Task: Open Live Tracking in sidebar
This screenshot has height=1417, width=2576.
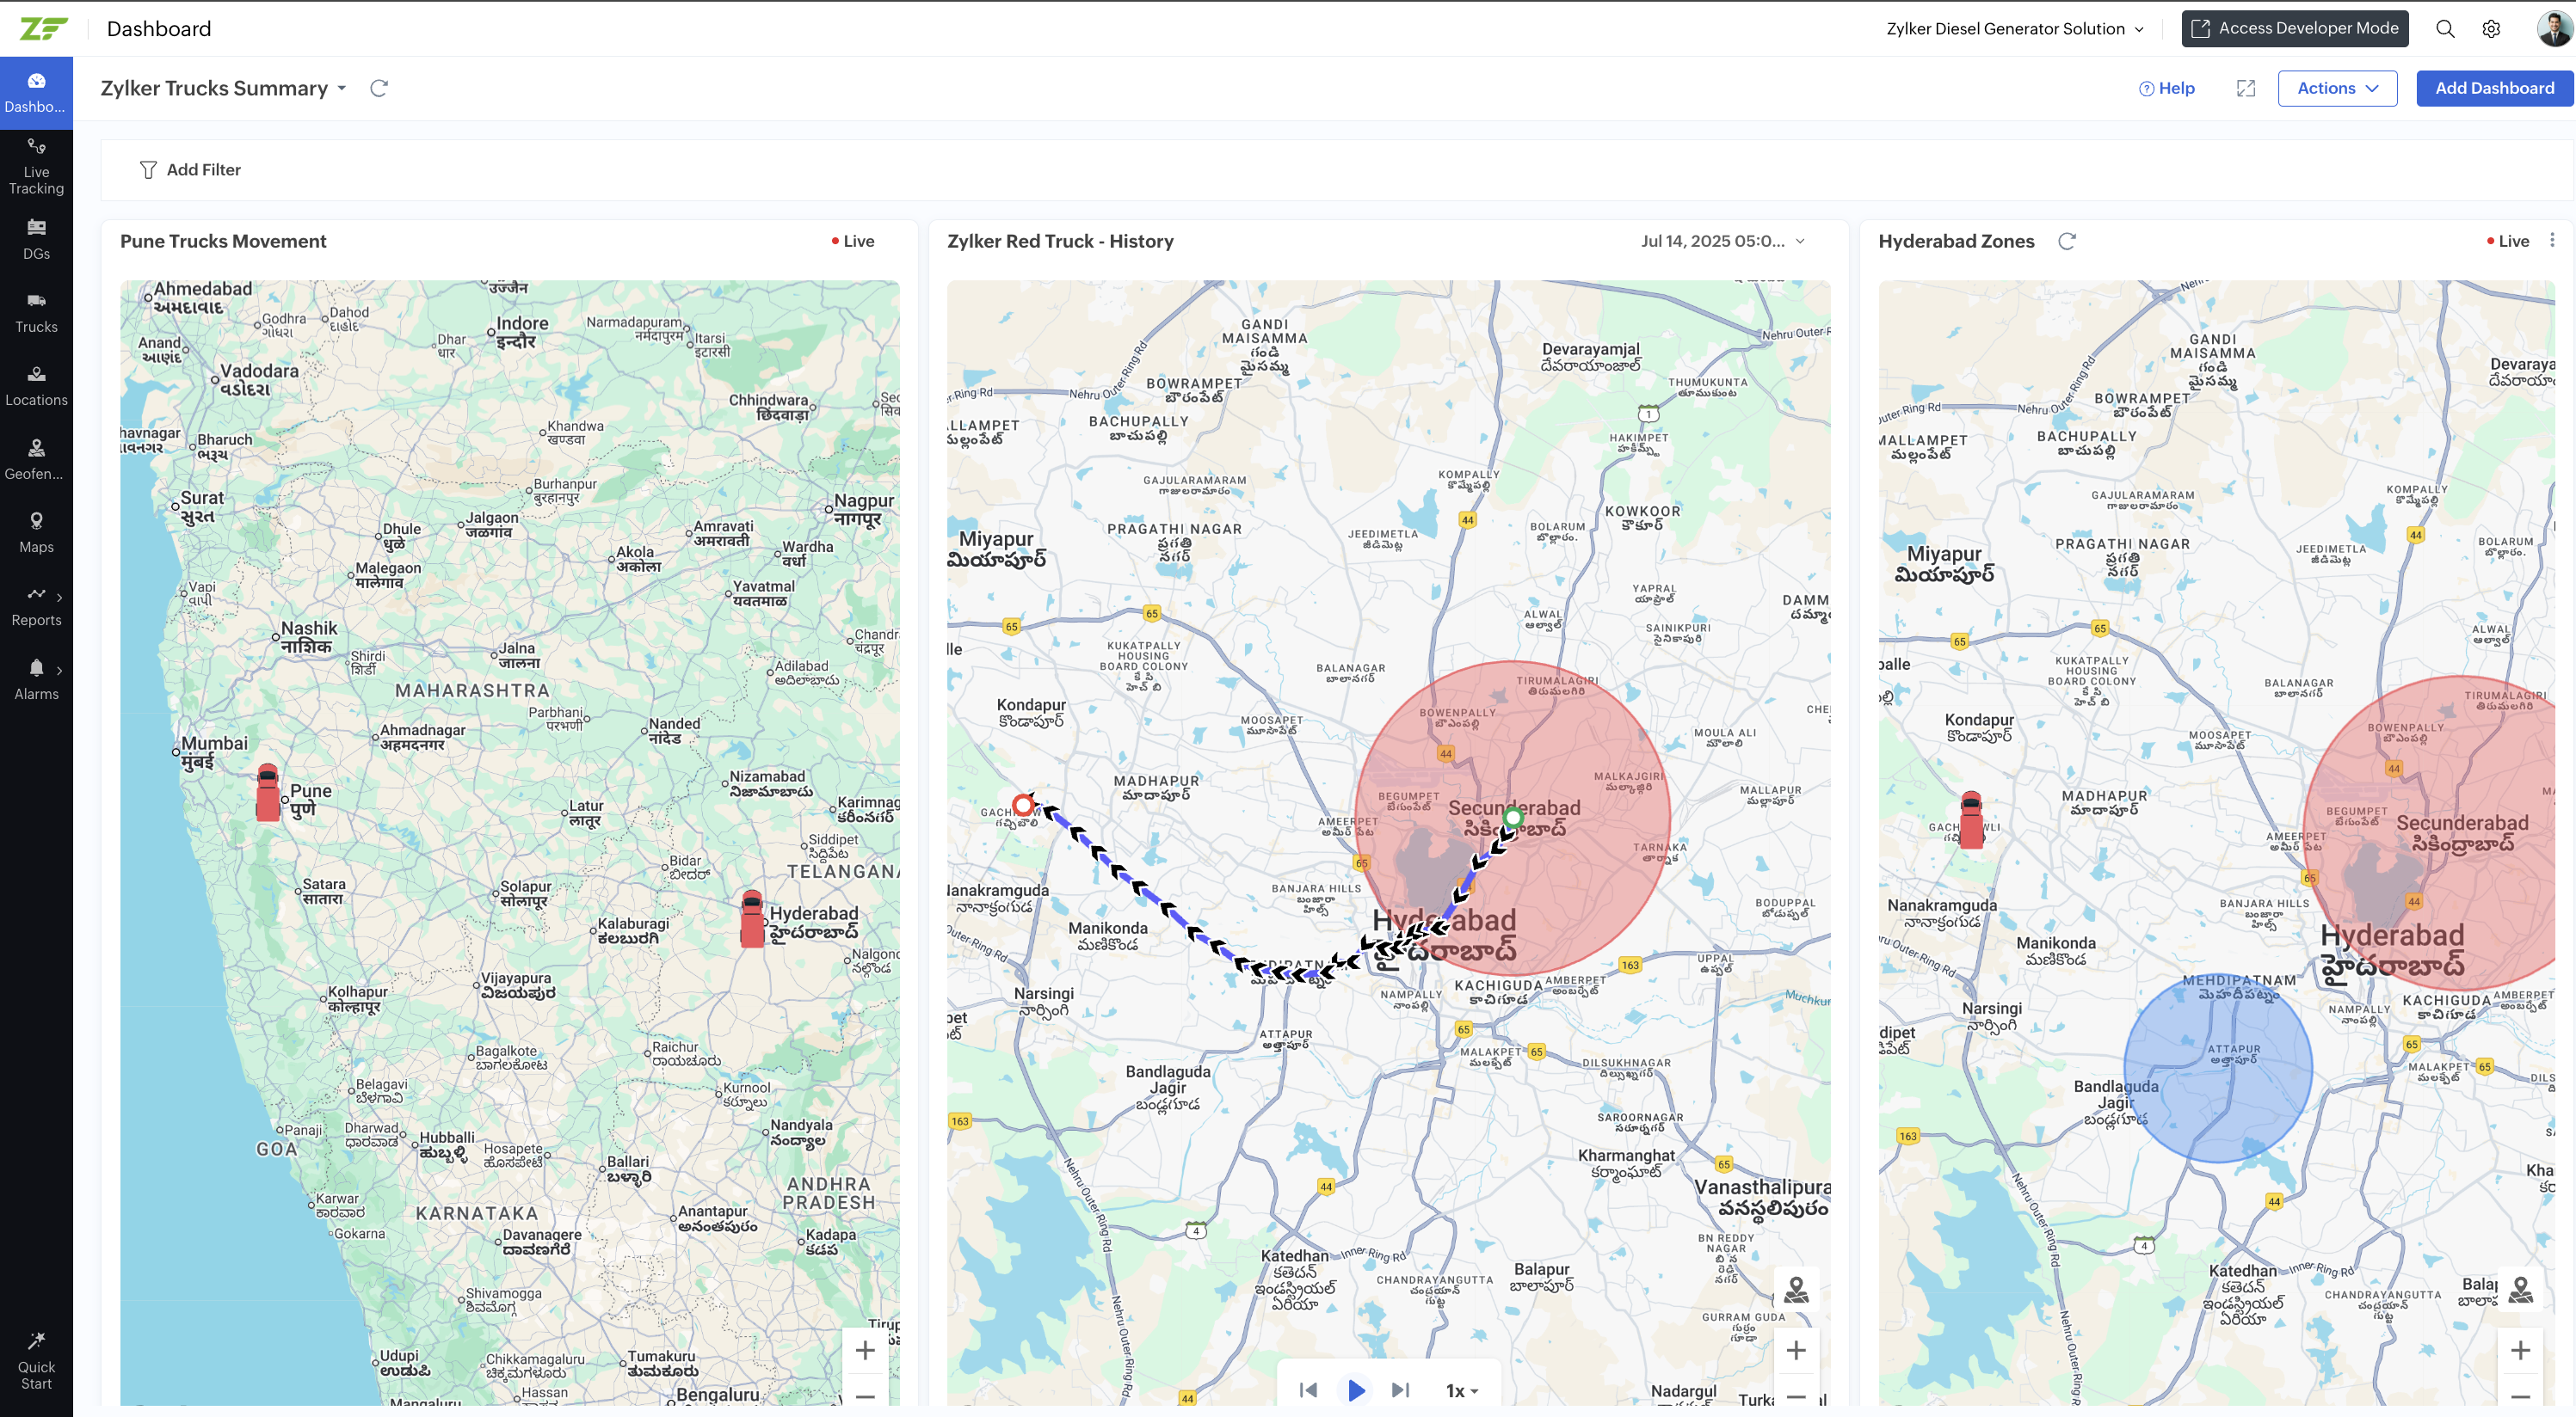Action: (x=36, y=166)
